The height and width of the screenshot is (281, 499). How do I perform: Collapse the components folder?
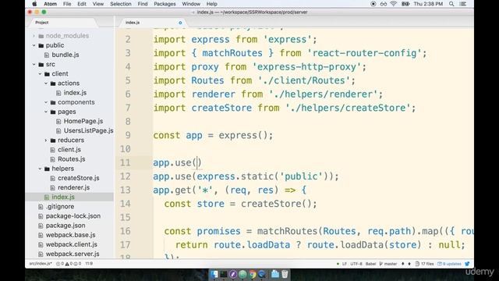click(x=46, y=102)
